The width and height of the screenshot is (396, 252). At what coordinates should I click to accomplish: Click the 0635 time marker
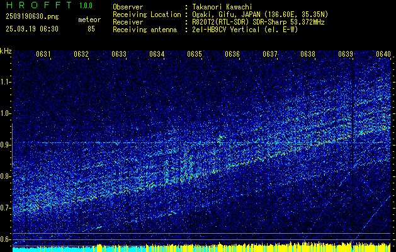coord(195,54)
